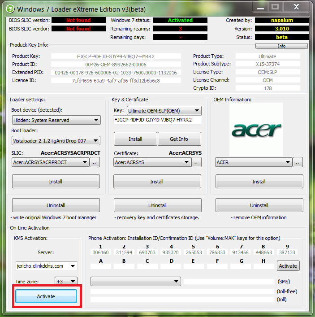315x317 pixels.
Task: Click Confirmation ID field F
Action: pyautogui.click(x=217, y=266)
